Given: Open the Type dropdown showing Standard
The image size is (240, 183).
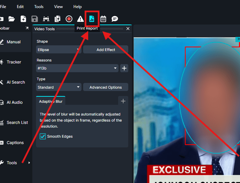Looking at the screenshot, I should click(x=59, y=87).
